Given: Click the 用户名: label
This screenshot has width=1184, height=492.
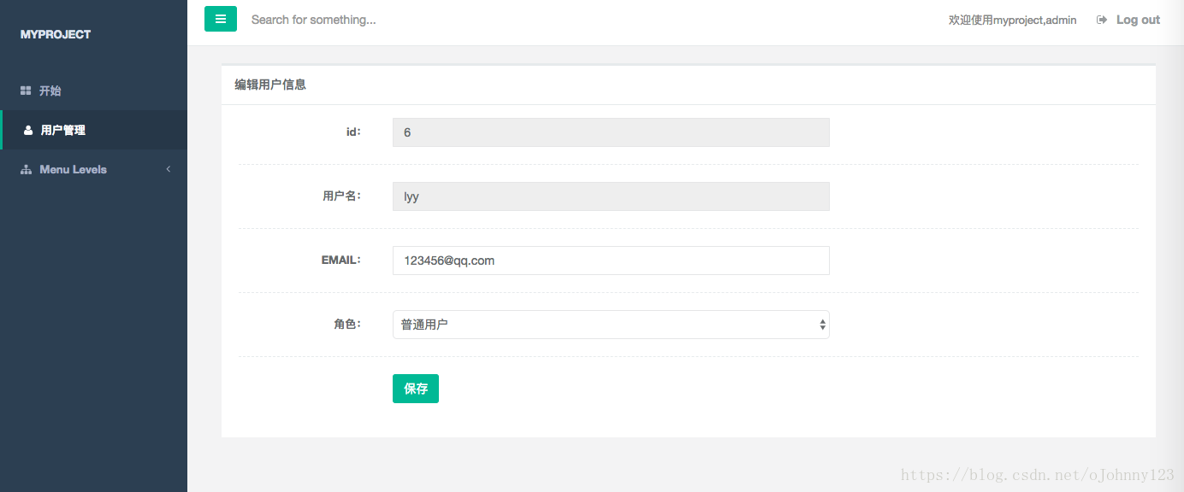Looking at the screenshot, I should point(341,196).
